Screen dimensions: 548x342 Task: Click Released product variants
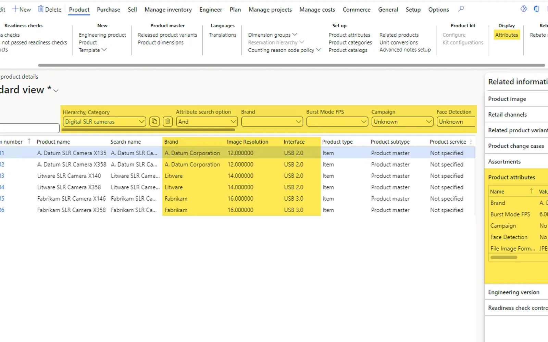[167, 35]
